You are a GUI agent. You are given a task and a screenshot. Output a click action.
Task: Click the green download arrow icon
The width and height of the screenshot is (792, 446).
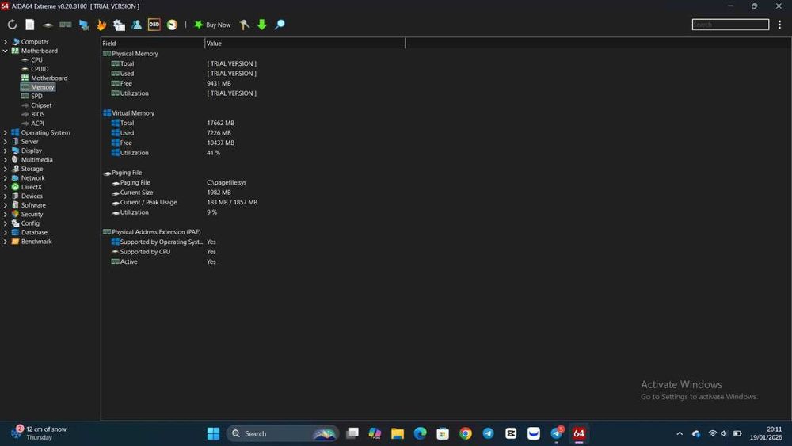click(x=261, y=25)
